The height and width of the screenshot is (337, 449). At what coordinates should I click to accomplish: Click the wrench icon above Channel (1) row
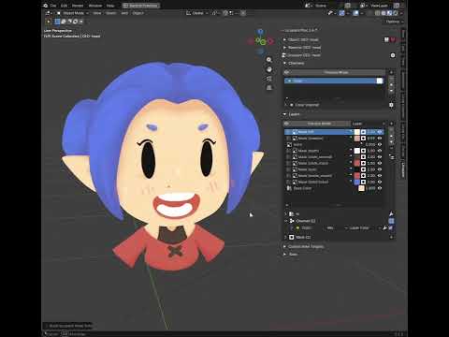click(x=392, y=213)
